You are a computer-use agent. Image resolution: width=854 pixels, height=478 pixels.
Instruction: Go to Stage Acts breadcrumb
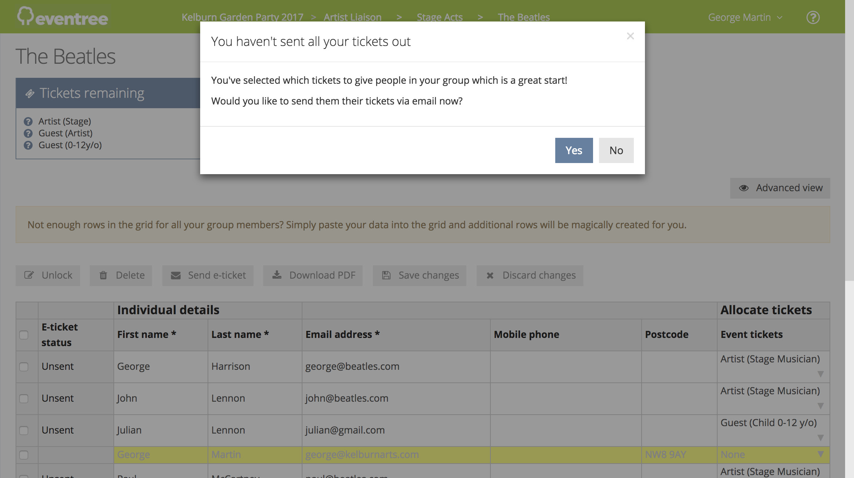(x=440, y=17)
